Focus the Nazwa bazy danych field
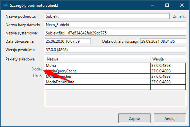Screen dimensions: 190x127 [115, 24]
